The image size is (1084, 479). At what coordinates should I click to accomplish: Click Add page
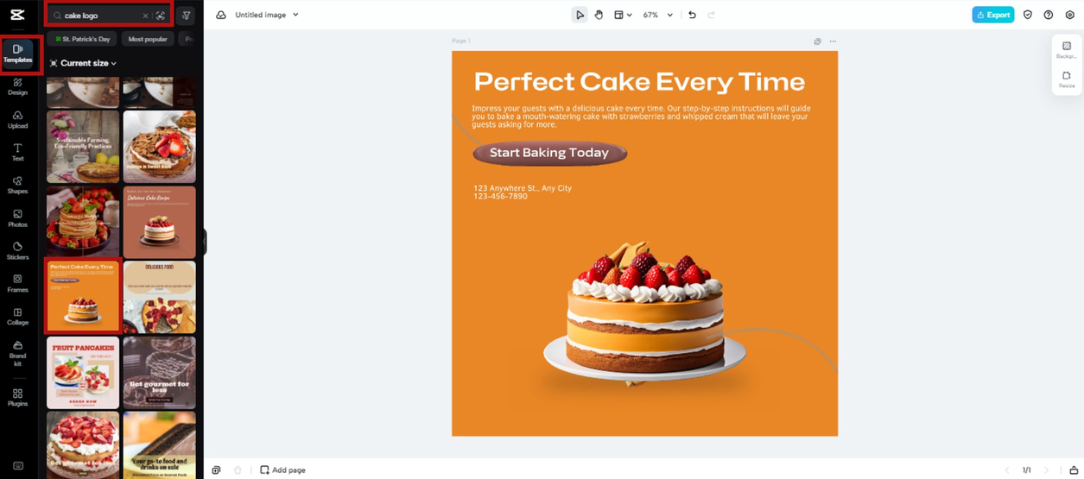[x=282, y=470]
